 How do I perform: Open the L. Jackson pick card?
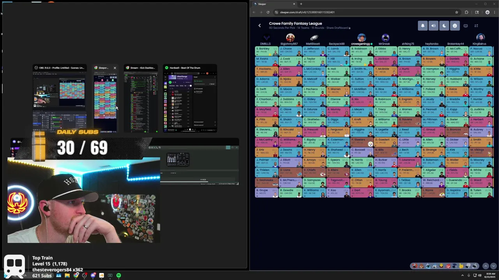pos(386,61)
